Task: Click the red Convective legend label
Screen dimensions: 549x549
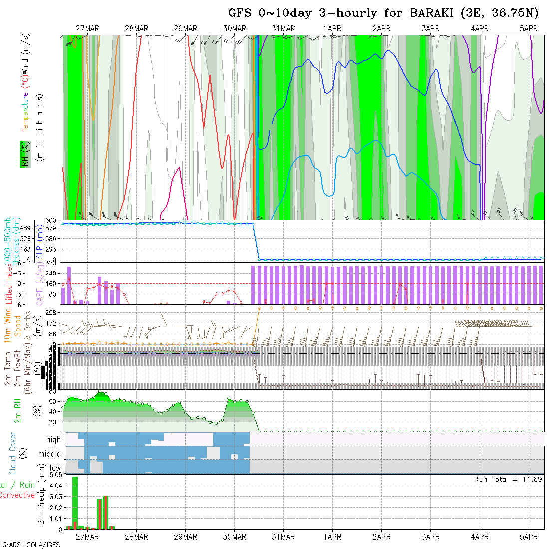Action: [17, 495]
